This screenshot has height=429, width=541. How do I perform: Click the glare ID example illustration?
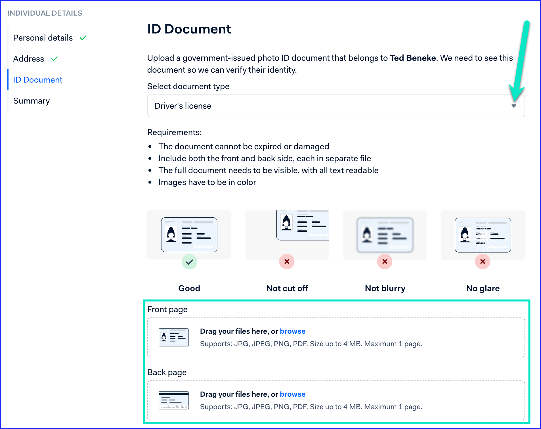(x=483, y=235)
